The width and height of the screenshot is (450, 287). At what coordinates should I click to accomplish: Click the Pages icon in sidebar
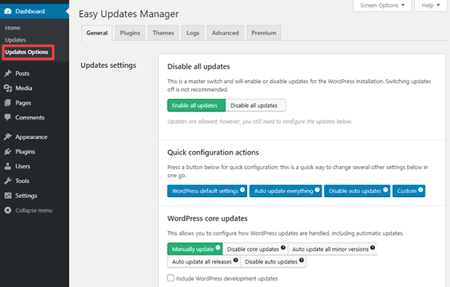pyautogui.click(x=8, y=103)
